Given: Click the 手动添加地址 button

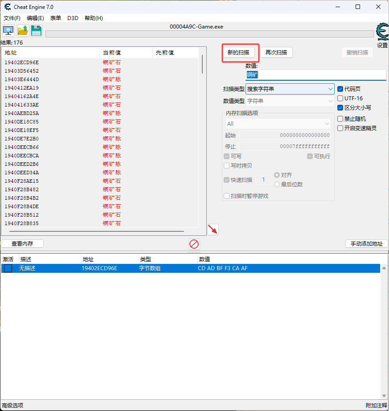Looking at the screenshot, I should click(367, 244).
